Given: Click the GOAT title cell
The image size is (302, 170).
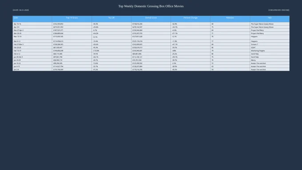Looking at the screenshot, I should [270, 47].
